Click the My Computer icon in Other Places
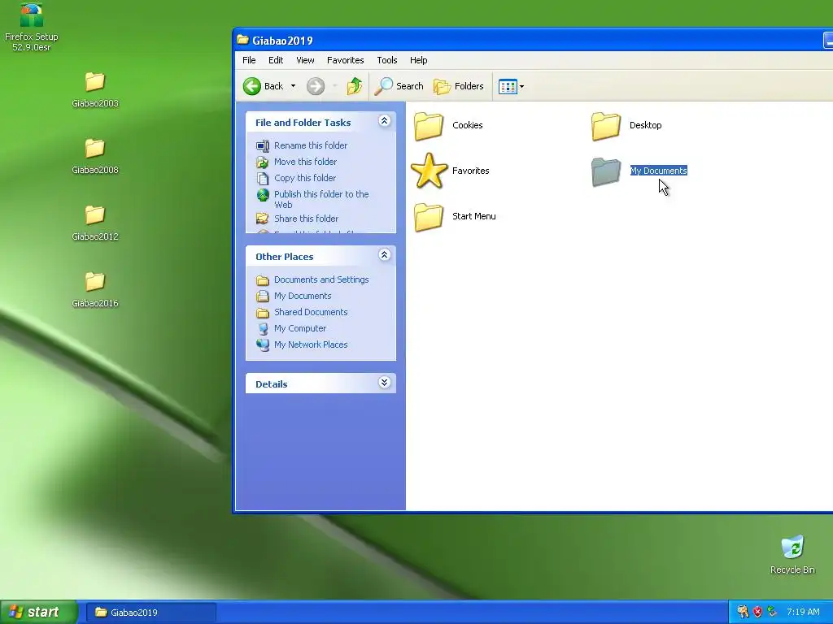This screenshot has height=624, width=833. (263, 328)
